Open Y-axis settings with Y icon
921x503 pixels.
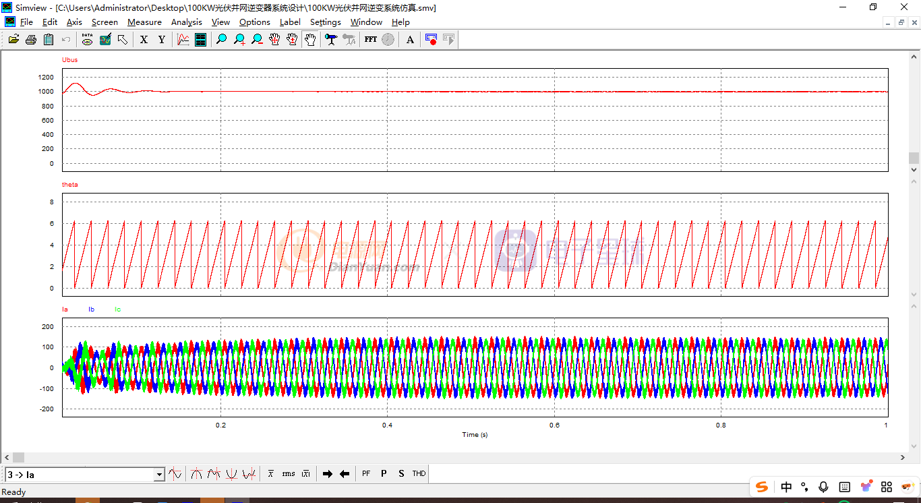162,40
